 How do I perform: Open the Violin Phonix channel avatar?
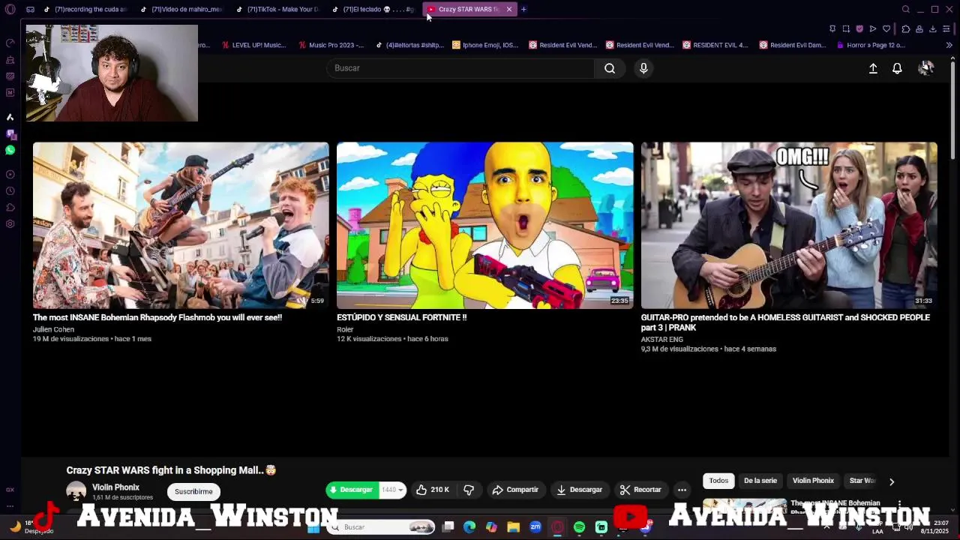click(76, 491)
